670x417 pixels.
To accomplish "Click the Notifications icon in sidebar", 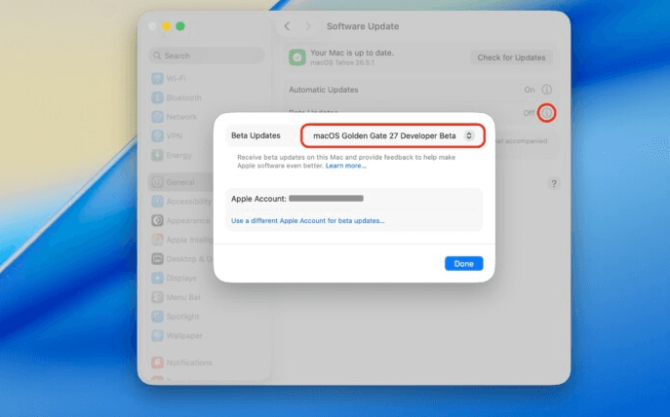I will pos(157,362).
